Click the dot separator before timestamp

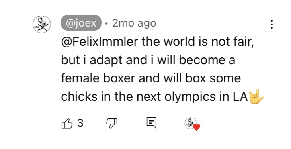107,24
